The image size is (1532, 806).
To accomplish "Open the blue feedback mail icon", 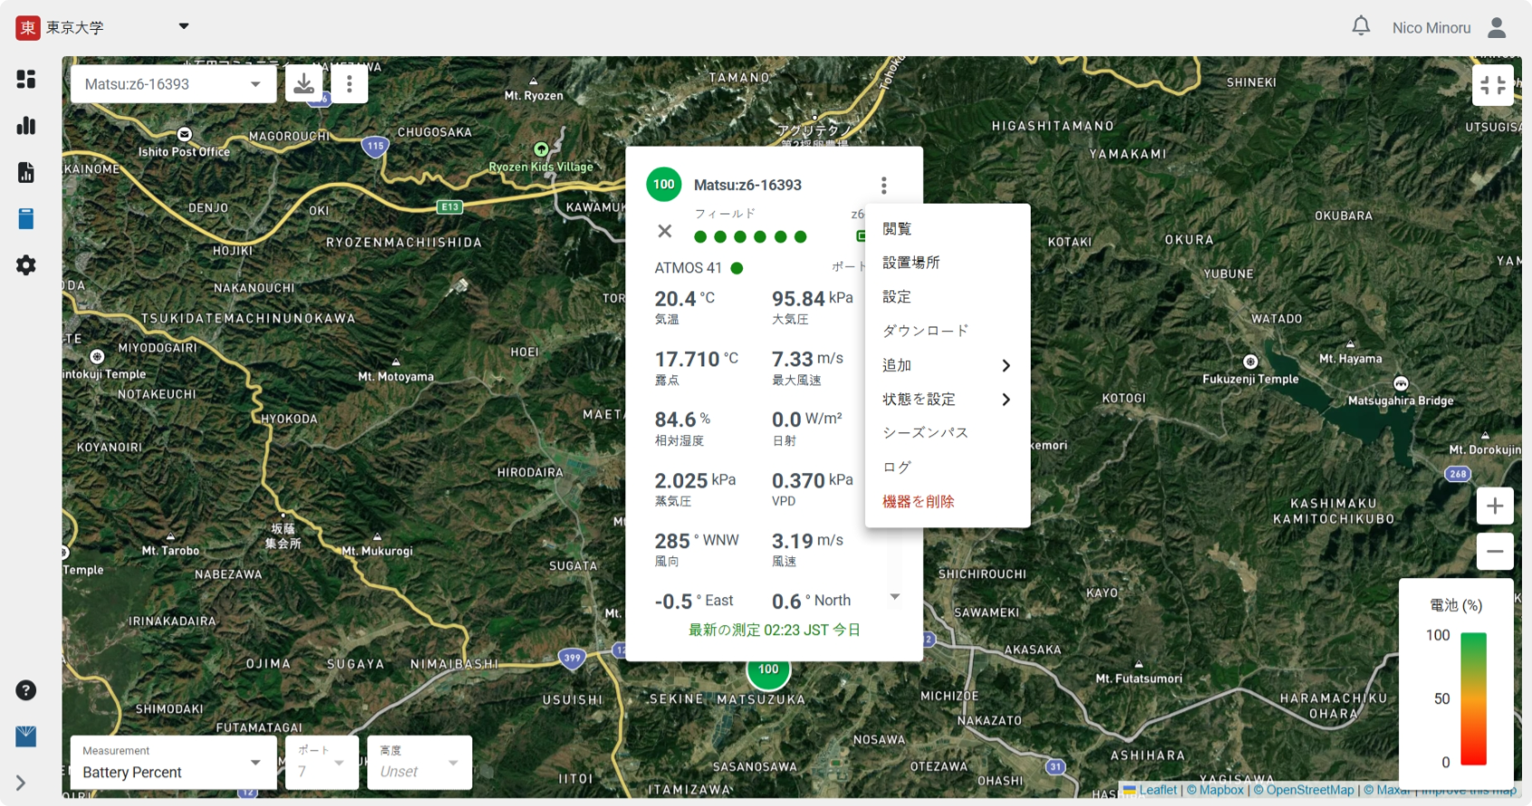I will [26, 736].
